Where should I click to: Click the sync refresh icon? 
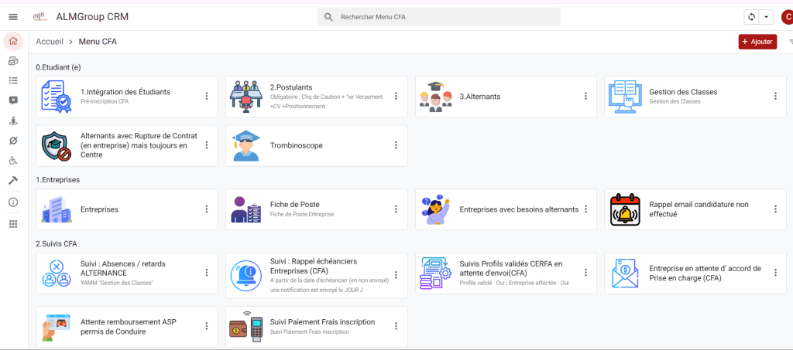[x=750, y=17]
